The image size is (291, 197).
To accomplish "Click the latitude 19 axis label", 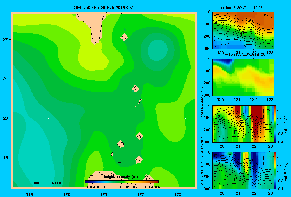I will click(6, 158).
